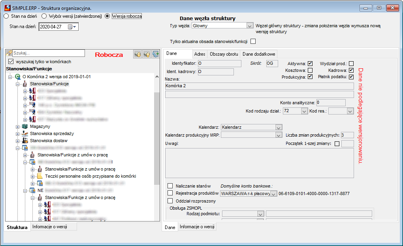
Task: Open Kalendarz produkcyjny MRP dropdown
Action: tap(279, 135)
